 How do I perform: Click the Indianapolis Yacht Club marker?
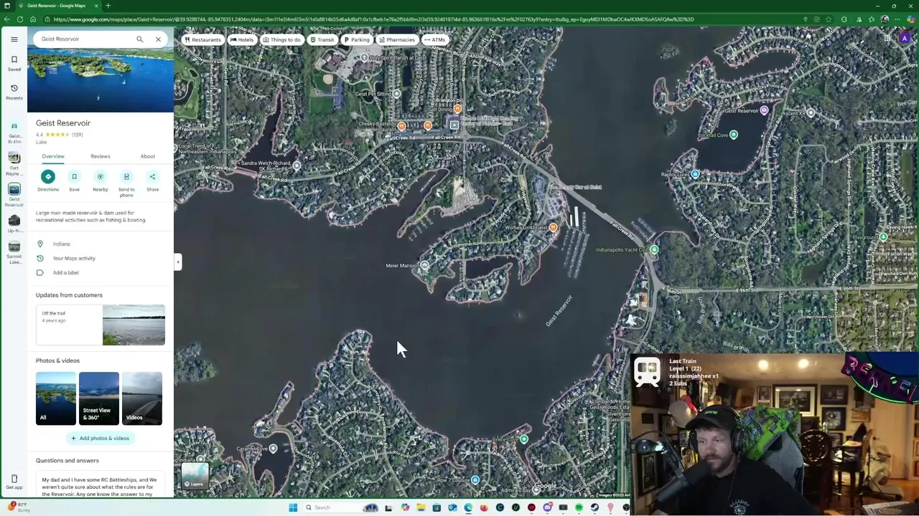653,249
